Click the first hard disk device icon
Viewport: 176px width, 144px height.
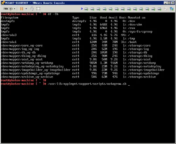click(x=86, y=9)
